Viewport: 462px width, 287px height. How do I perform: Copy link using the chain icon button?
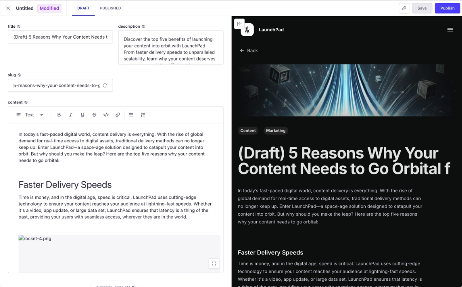pos(404,8)
